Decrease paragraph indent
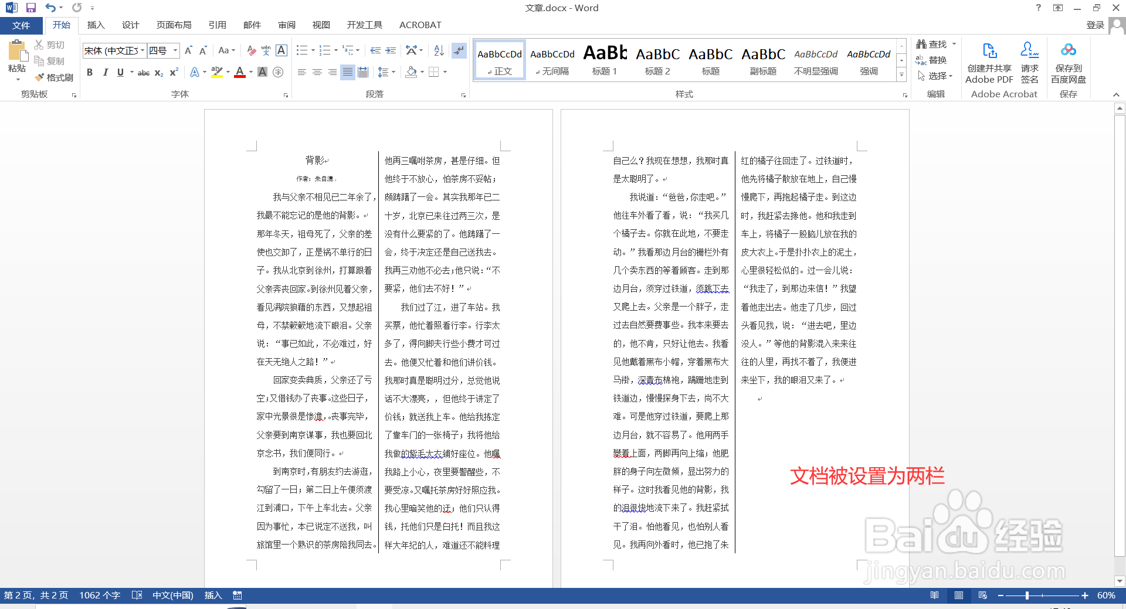The image size is (1126, 609). 375,51
